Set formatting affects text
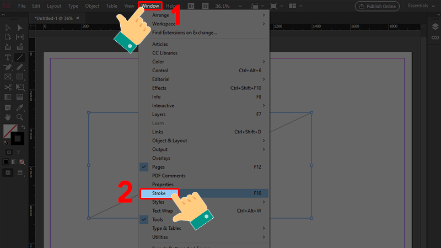The width and height of the screenshot is (441, 248). click(18, 153)
